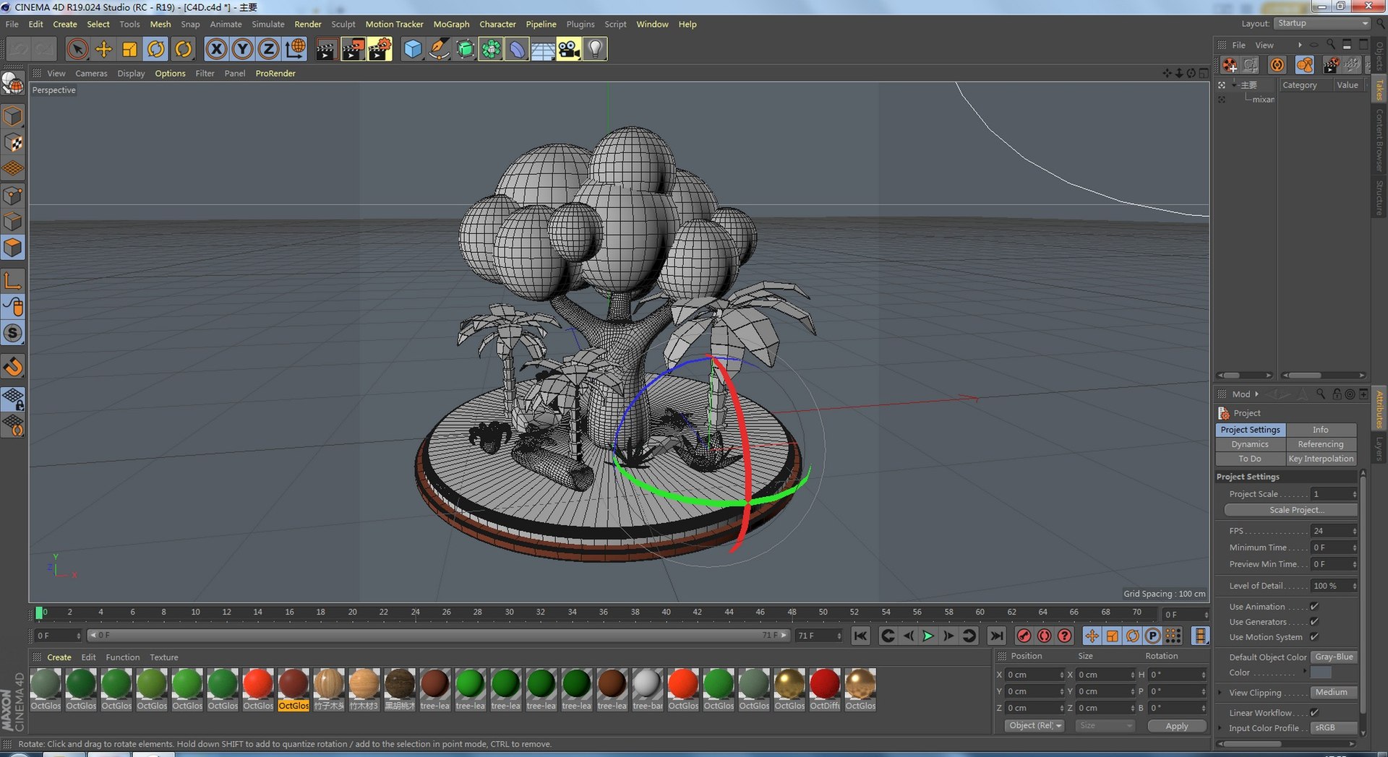The height and width of the screenshot is (757, 1388).
Task: Open the Object (Rel) coordinate dropdown
Action: pos(1034,726)
